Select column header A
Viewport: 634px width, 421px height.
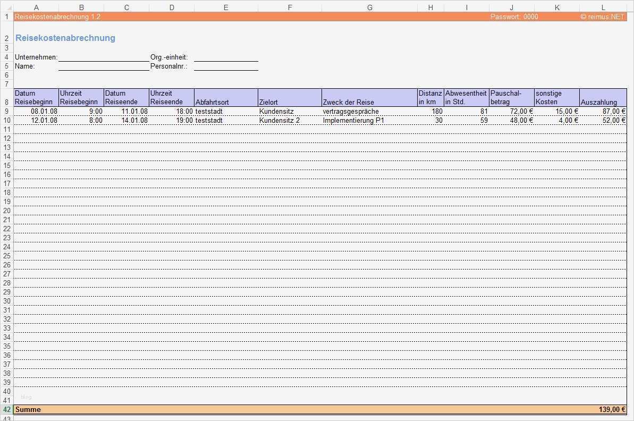36,7
